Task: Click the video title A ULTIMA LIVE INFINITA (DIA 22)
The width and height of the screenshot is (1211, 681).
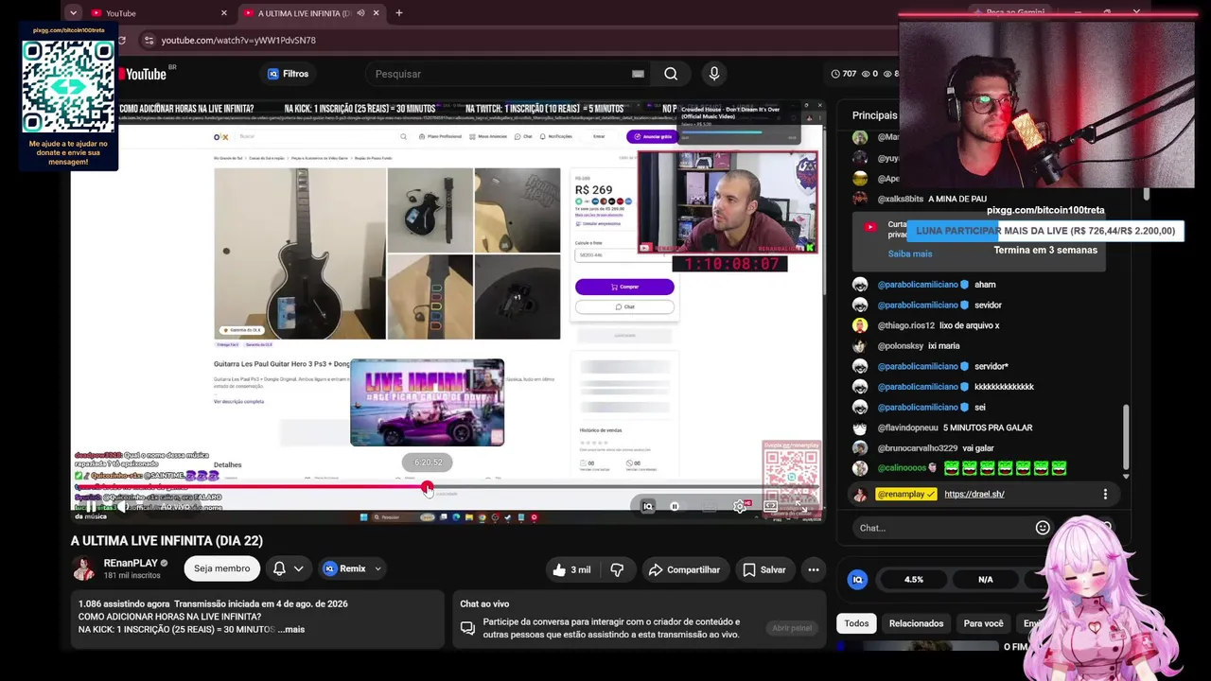Action: point(167,541)
